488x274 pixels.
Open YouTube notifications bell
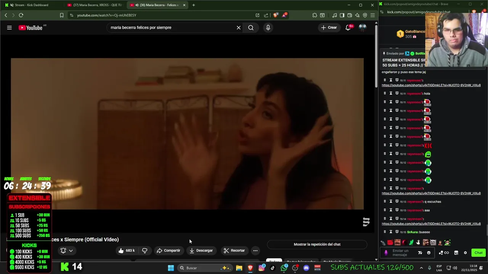[x=348, y=27]
